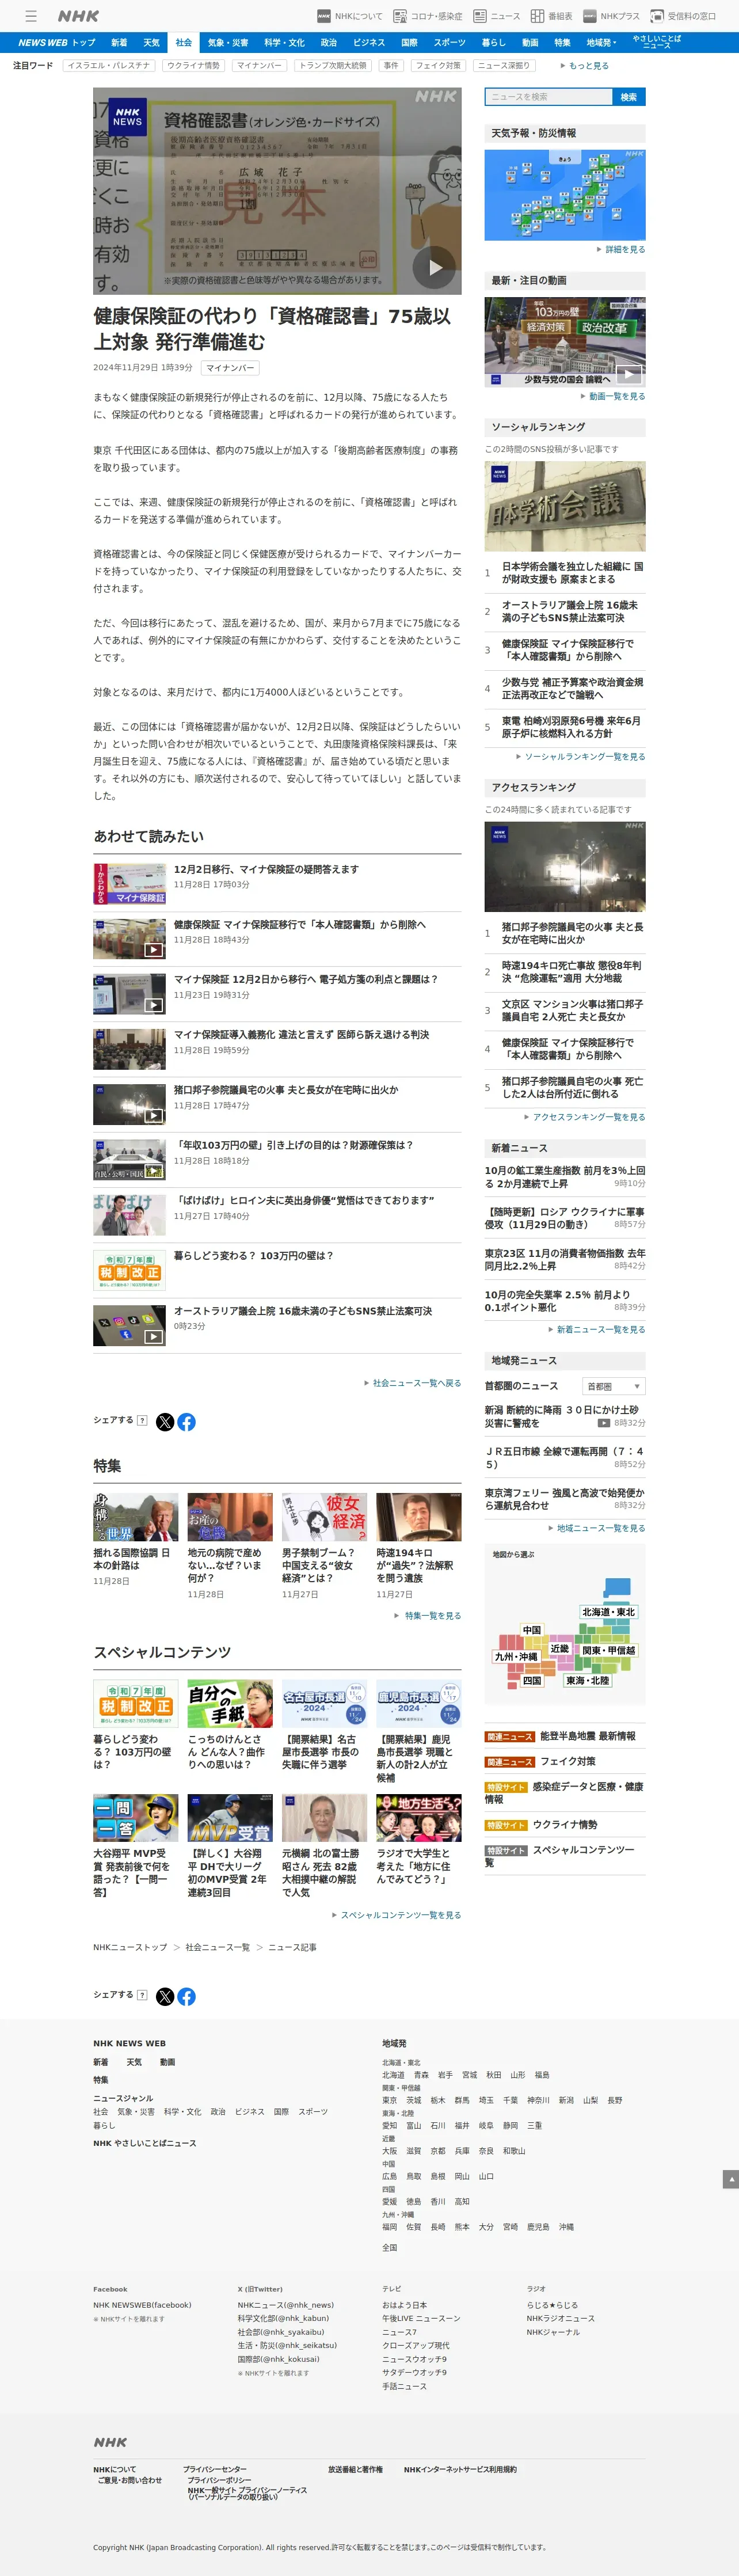Select 科学・文化 nav tab
The height and width of the screenshot is (2576, 739).
tap(284, 43)
